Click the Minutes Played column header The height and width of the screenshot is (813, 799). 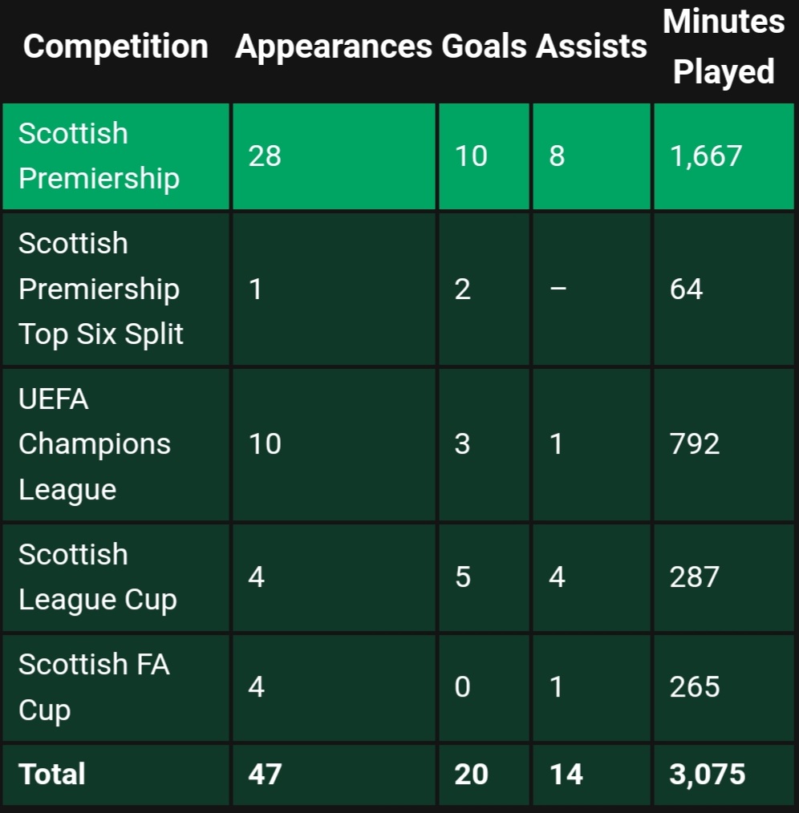click(x=724, y=47)
